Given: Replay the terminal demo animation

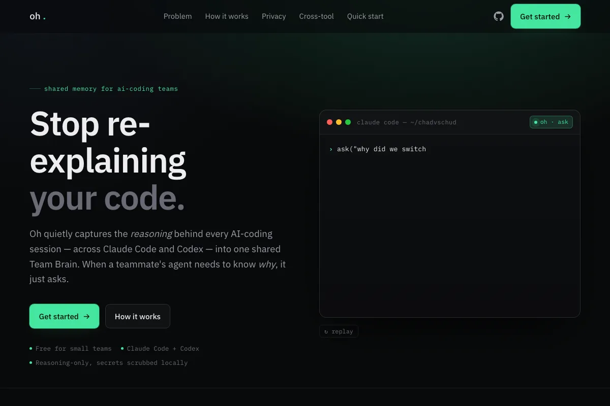Looking at the screenshot, I should pyautogui.click(x=339, y=331).
